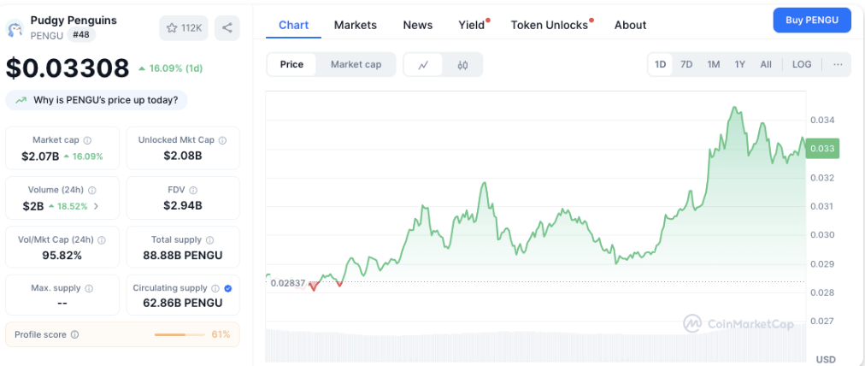865x366 pixels.
Task: Click the Circulating supply verified badge
Action: coord(227,288)
